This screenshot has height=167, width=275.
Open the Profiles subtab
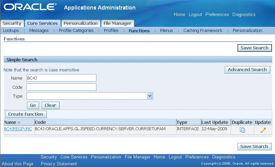tap(111, 31)
